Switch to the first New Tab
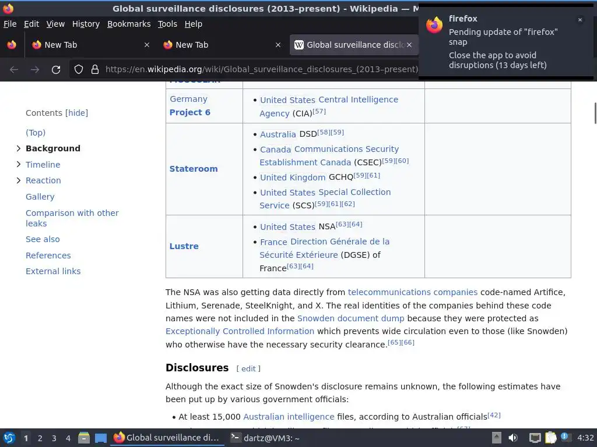The width and height of the screenshot is (597, 447). pos(90,45)
